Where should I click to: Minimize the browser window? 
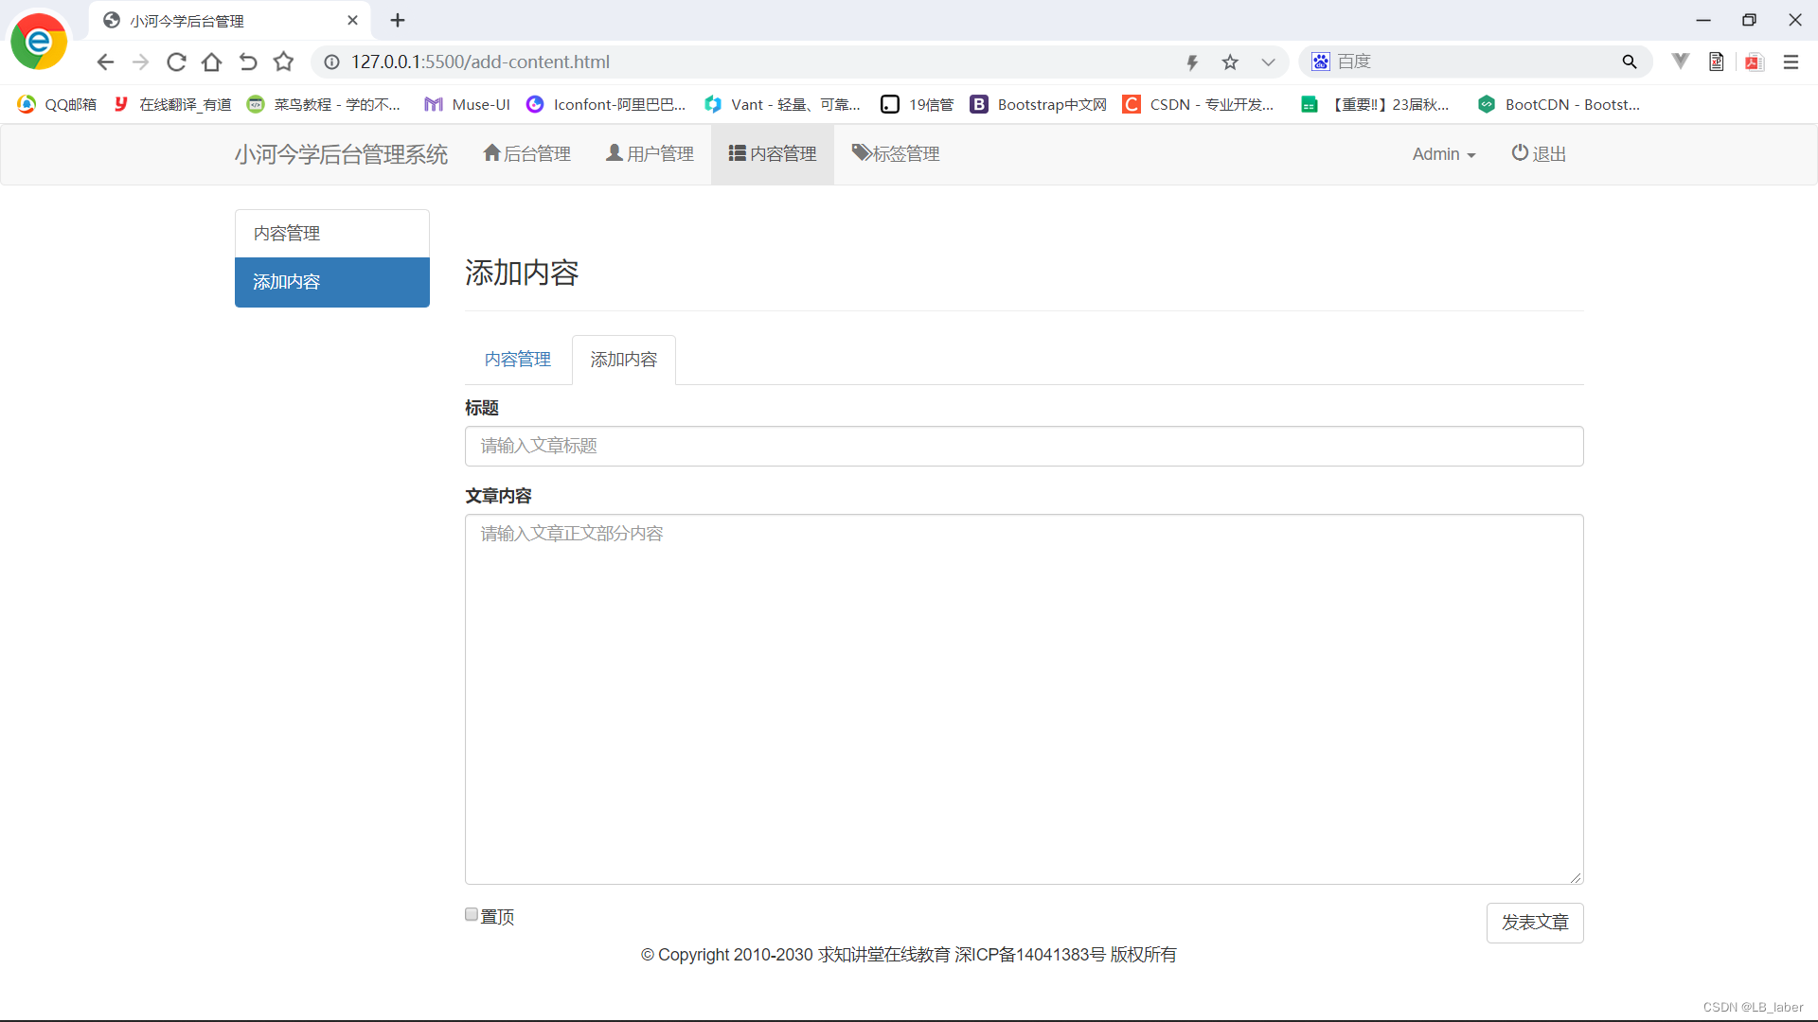1703,20
